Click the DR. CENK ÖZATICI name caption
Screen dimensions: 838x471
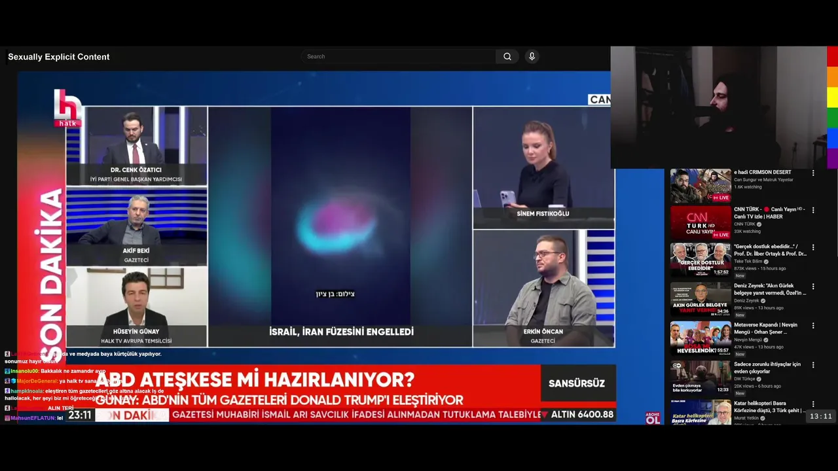click(x=136, y=170)
